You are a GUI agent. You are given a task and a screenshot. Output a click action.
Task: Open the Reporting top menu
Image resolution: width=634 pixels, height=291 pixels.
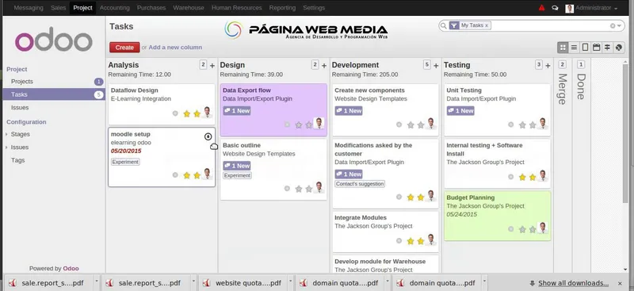[282, 8]
